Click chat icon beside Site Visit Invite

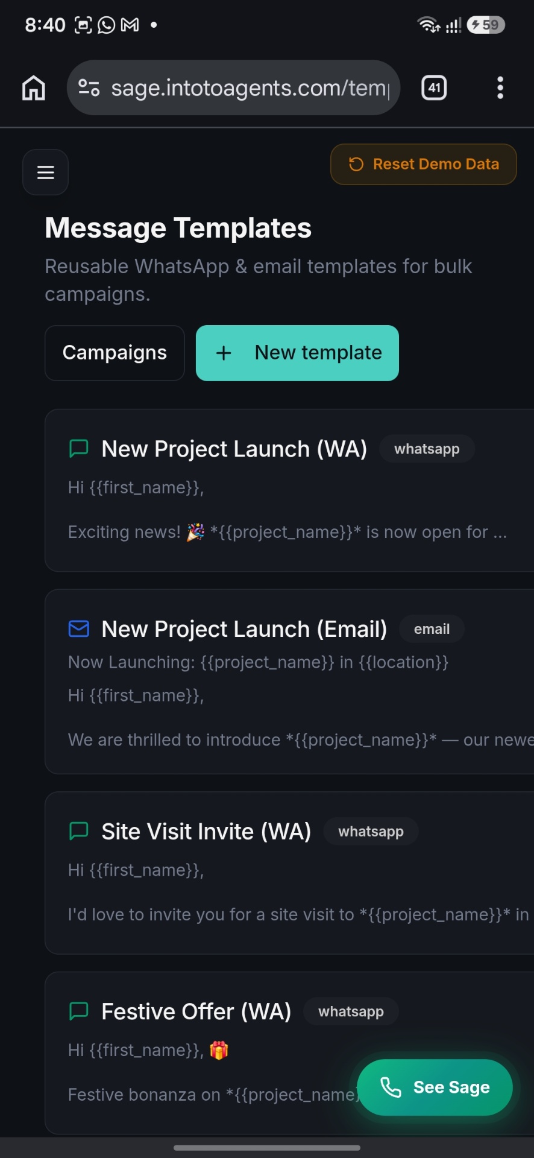pos(79,831)
